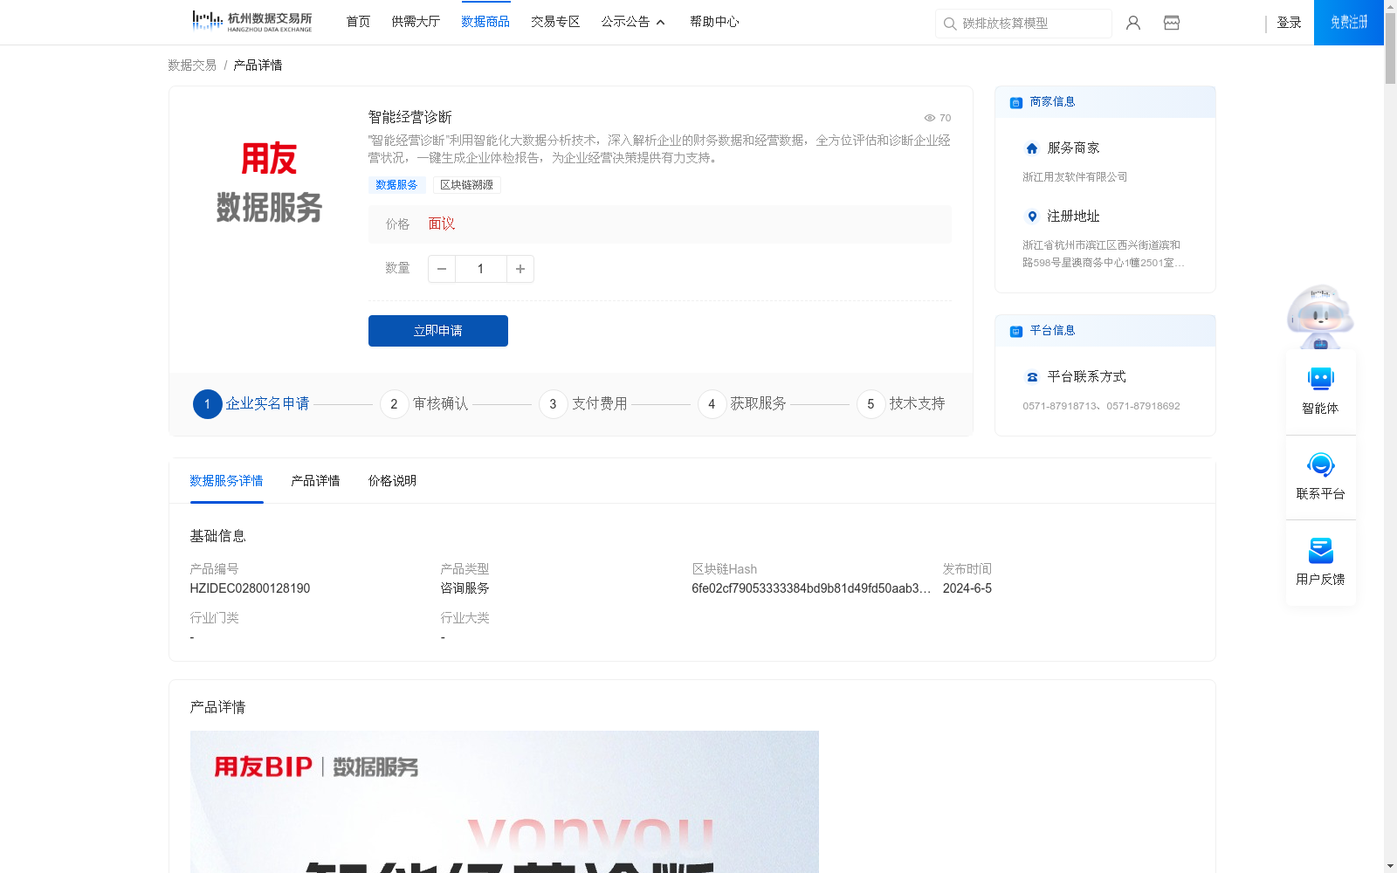Click step 2 审核确认
The width and height of the screenshot is (1397, 873).
(x=424, y=404)
